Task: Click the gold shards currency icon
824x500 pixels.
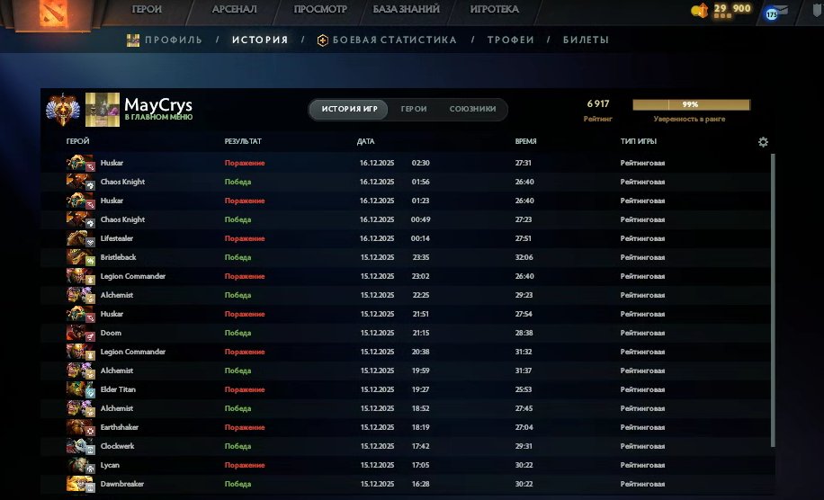Action: [700, 10]
